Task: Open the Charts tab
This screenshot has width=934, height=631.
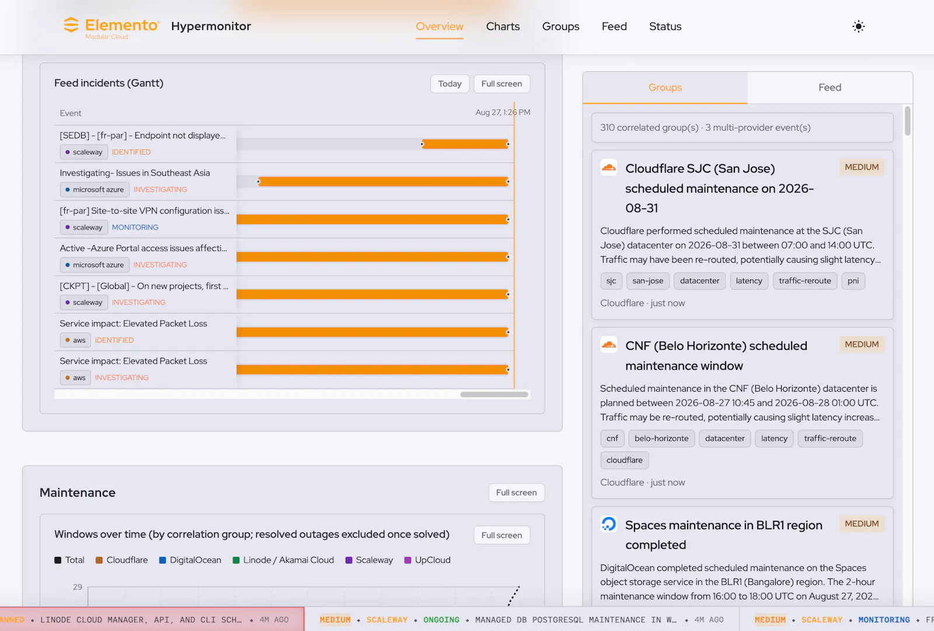Action: click(503, 26)
